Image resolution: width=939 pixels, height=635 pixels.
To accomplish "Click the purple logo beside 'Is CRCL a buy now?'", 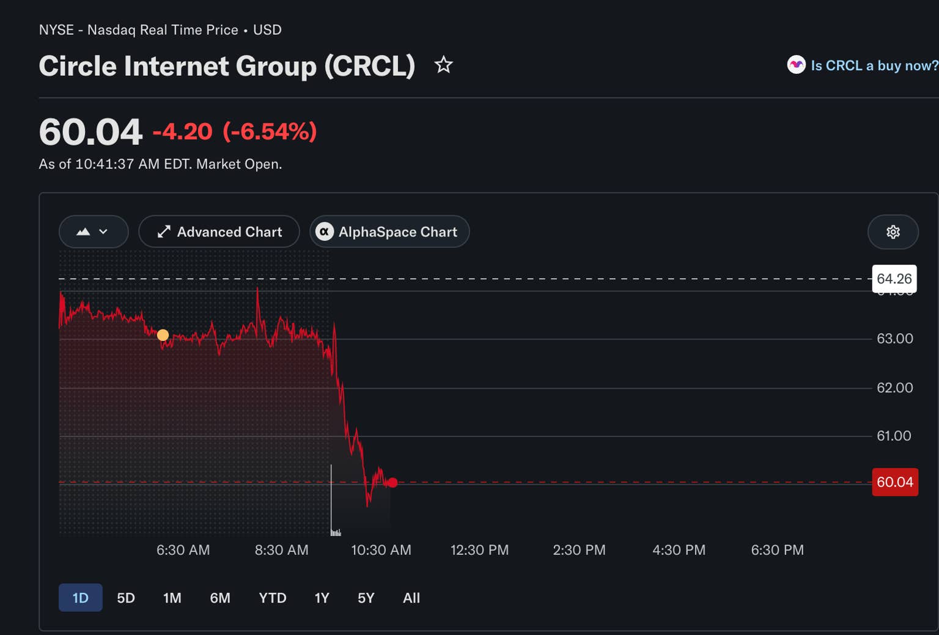I will pos(796,65).
